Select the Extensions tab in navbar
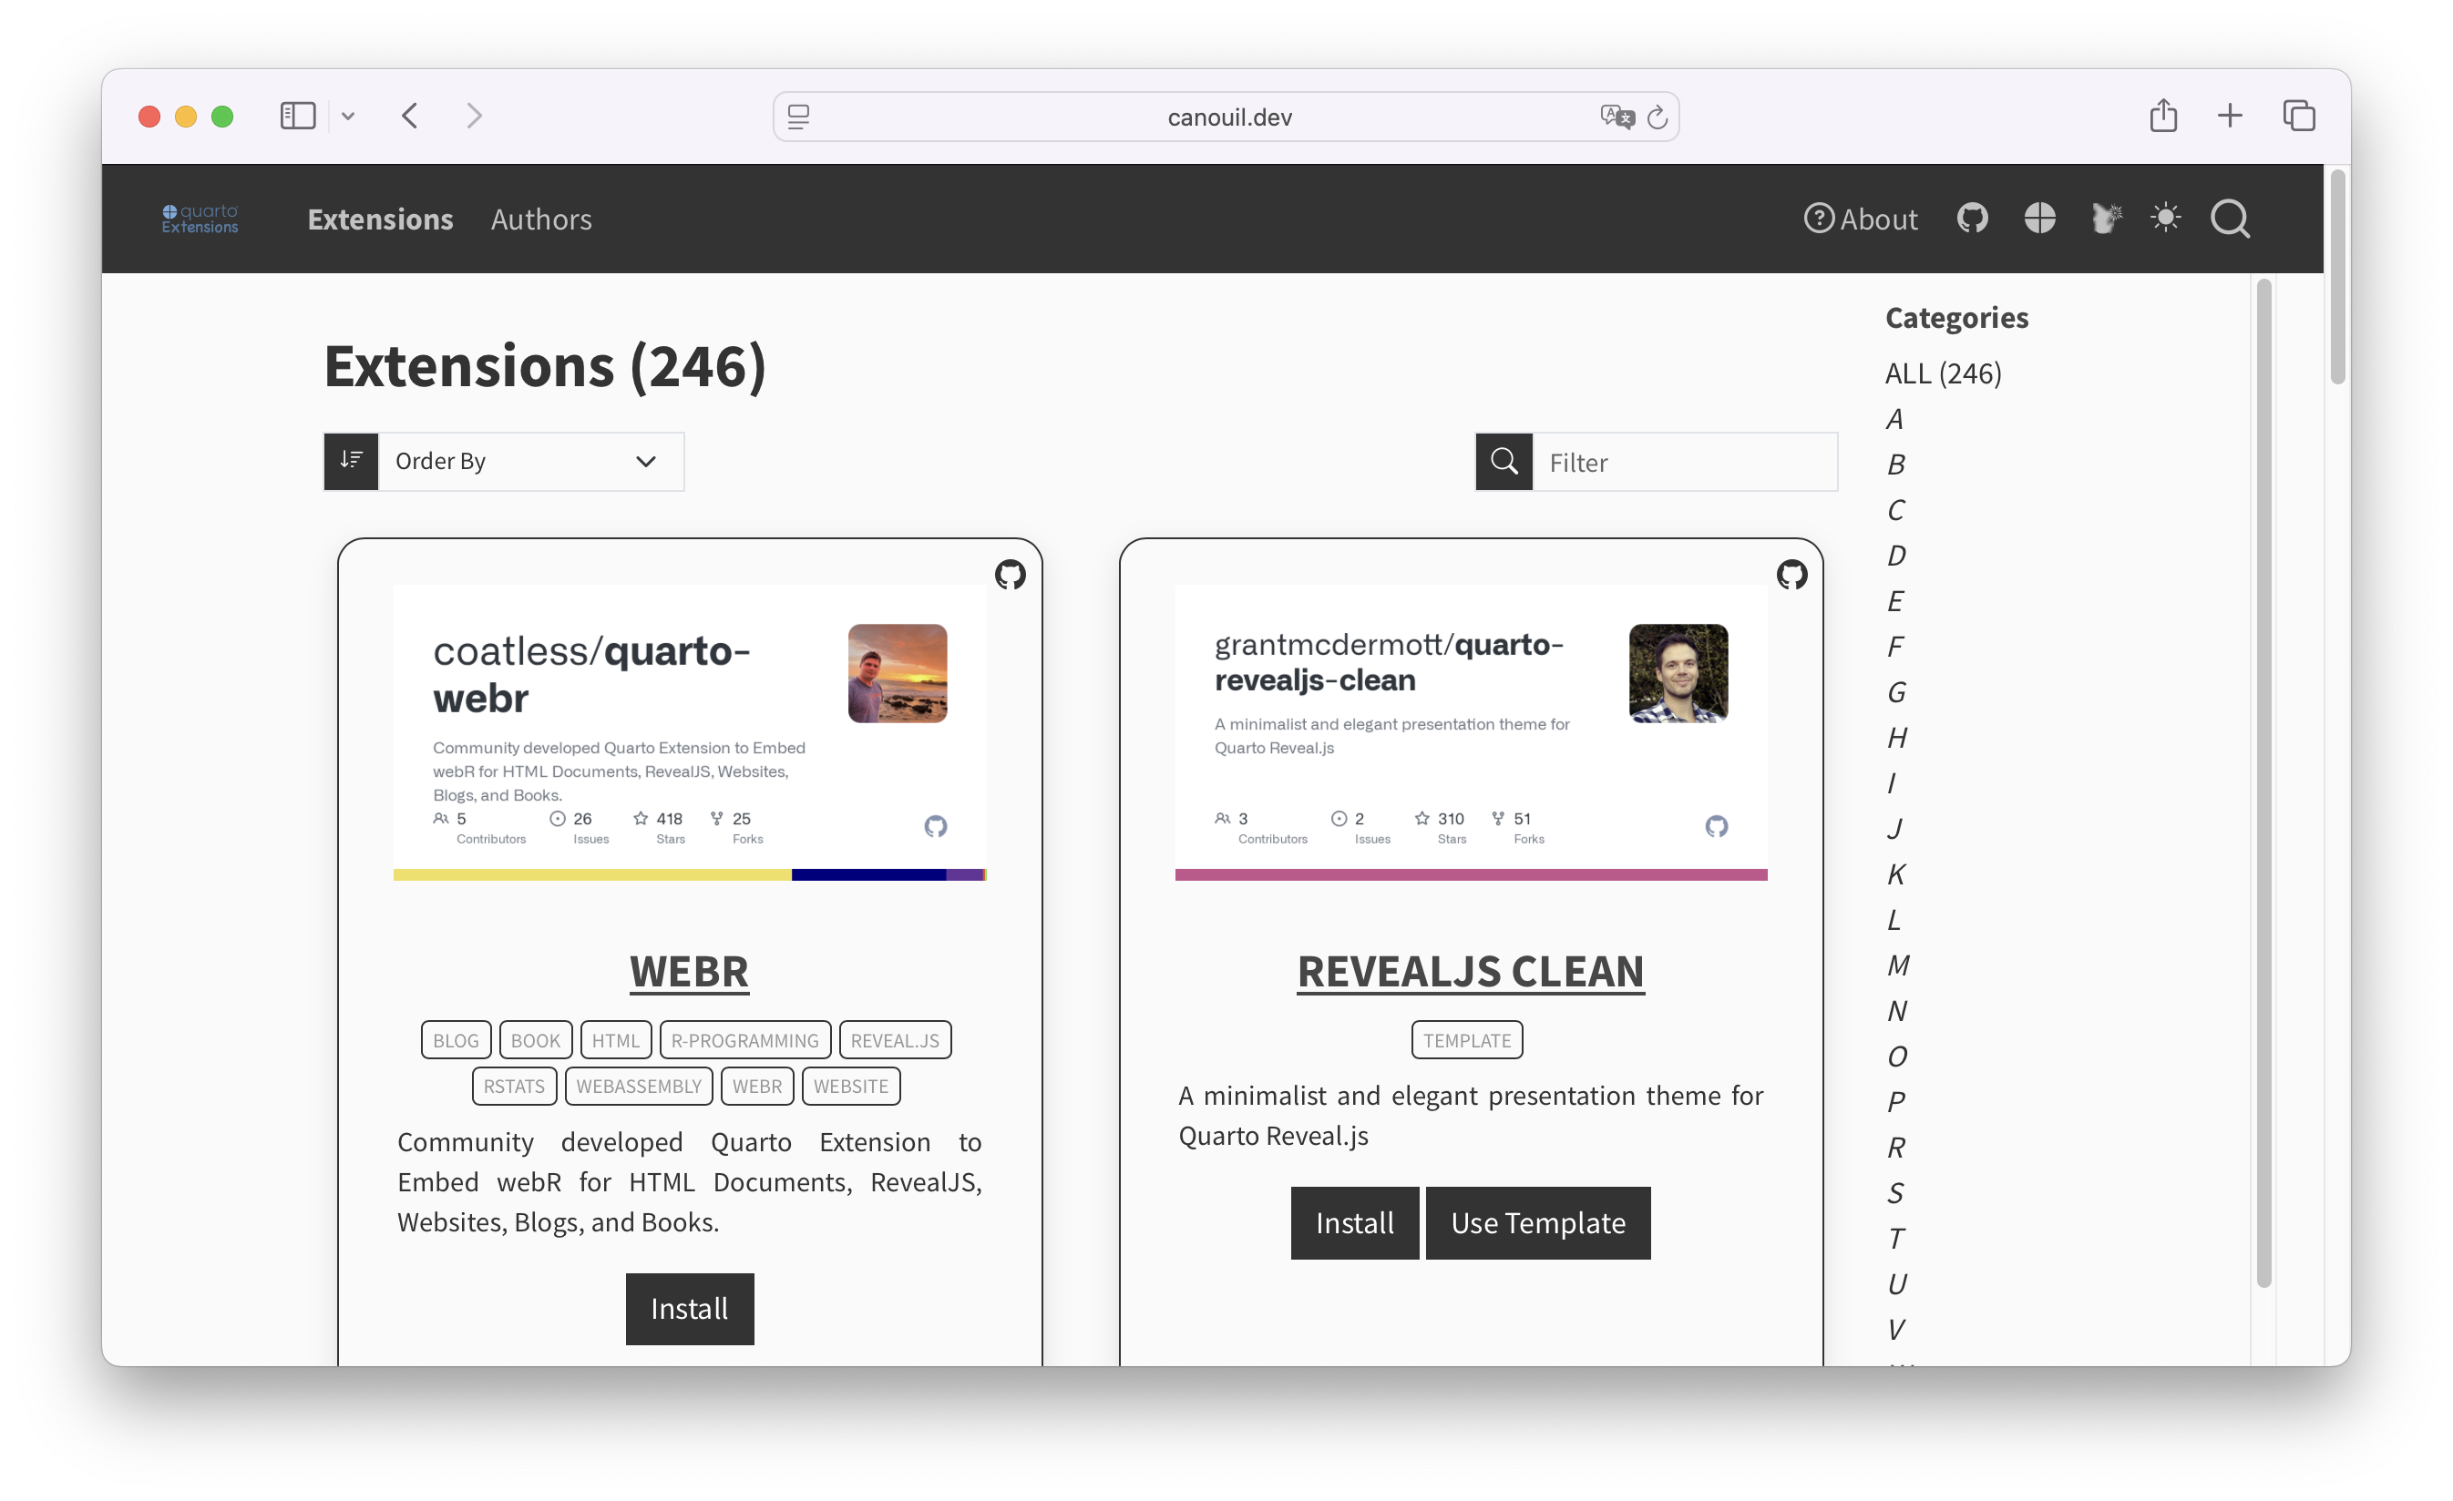This screenshot has height=1501, width=2453. [380, 219]
